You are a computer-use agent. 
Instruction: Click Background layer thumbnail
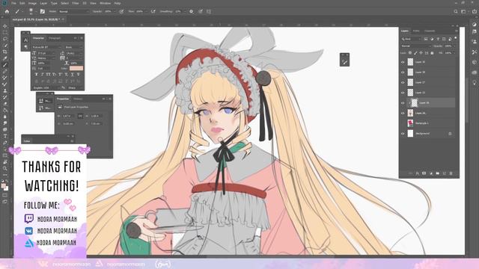410,134
